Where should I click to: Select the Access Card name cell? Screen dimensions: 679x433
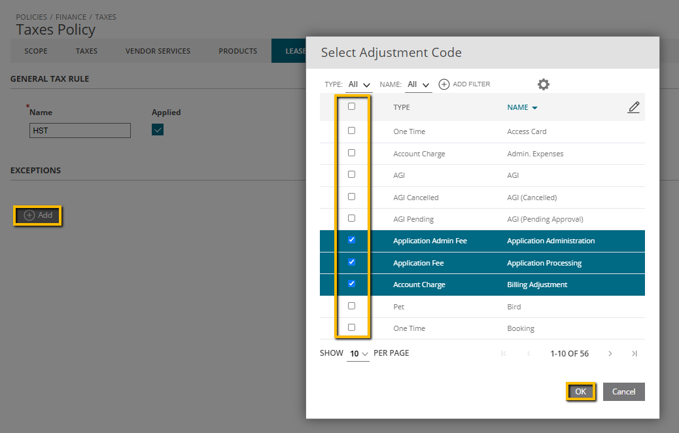[527, 131]
